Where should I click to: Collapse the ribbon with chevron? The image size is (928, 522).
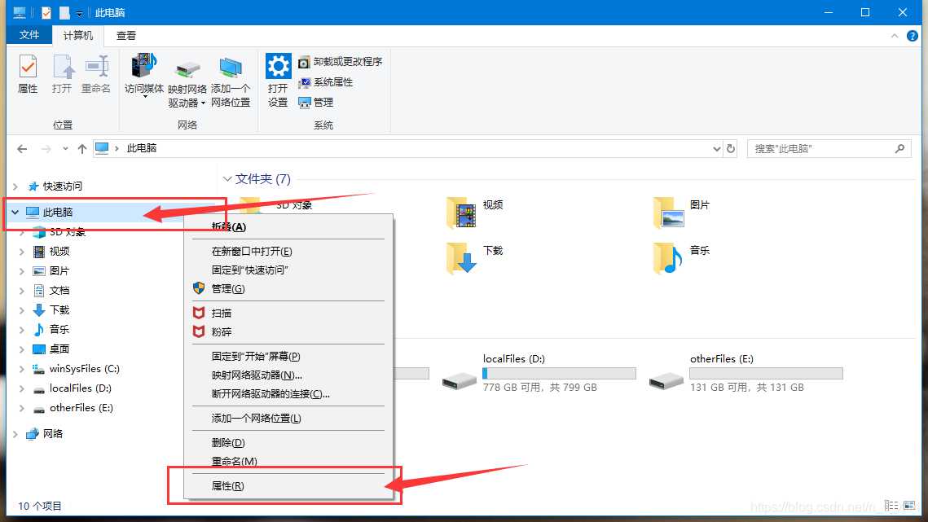coord(895,36)
